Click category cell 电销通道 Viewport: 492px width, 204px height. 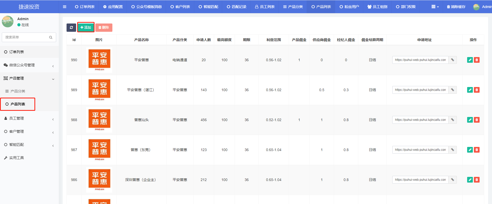(x=180, y=60)
